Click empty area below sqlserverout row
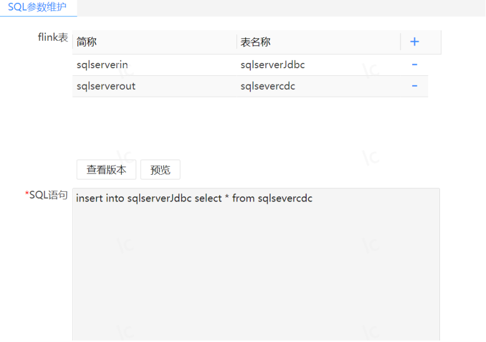The image size is (486, 342). 250,124
